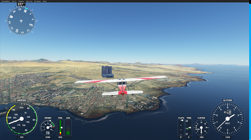Open the Camera menu
Image resolution: width=251 pixels, height=140 pixels.
[21, 1]
